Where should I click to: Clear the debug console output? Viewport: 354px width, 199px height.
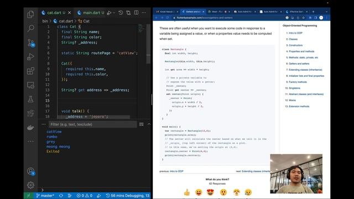pos(142,124)
